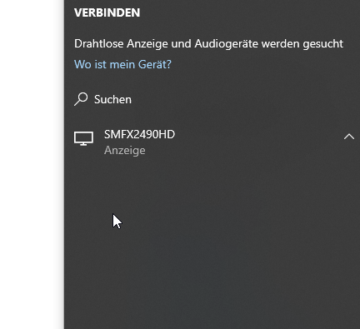Click the "Anzeige" label under SMFX2490HD
The image size is (360, 329).
click(125, 150)
